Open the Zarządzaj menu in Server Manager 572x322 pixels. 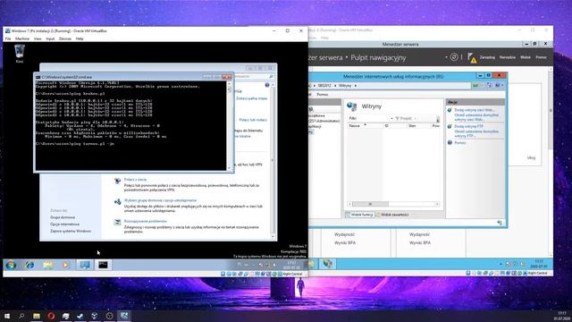tap(487, 57)
